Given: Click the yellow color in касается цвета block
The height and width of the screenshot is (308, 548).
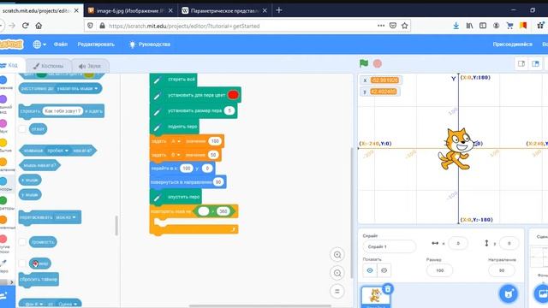Looking at the screenshot, I should tap(89, 74).
